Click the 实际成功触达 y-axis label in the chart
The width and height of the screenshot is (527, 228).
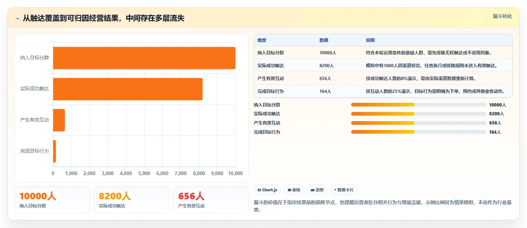(35, 89)
